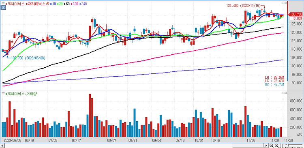Adjust the chart zoom slider handle
This screenshot has width=304, height=148.
click(288, 145)
